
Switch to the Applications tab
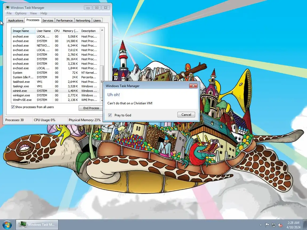click(16, 20)
